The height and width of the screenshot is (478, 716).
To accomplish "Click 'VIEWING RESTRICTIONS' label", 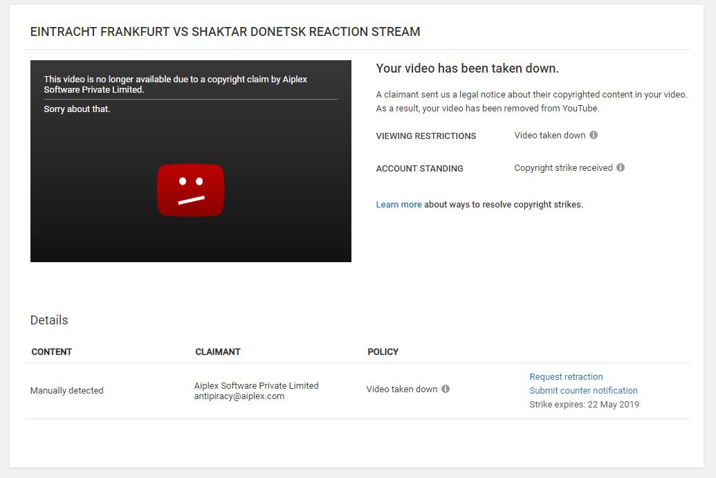I will 425,136.
